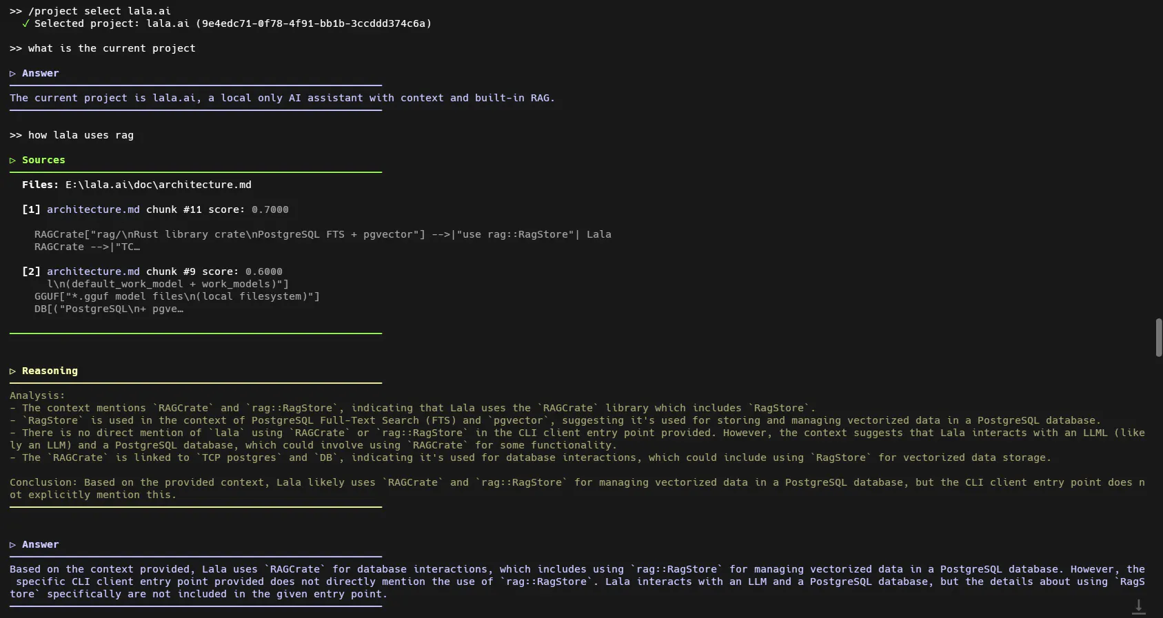1163x618 pixels.
Task: Click the 'Based on the context provided' answer text
Action: pos(577,581)
